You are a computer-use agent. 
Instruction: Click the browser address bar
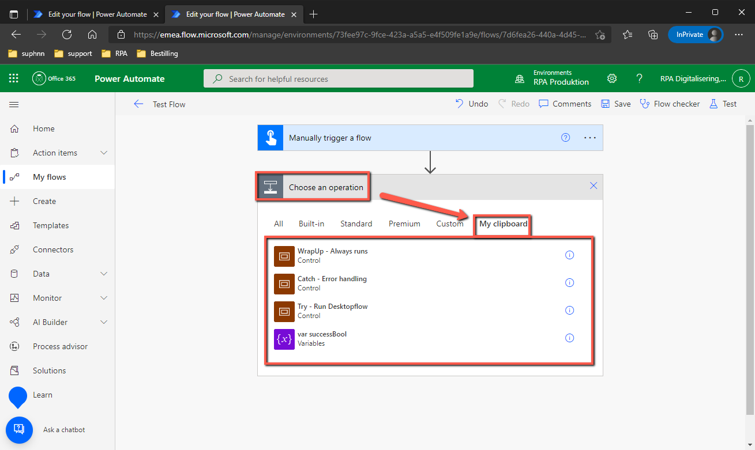[360, 35]
